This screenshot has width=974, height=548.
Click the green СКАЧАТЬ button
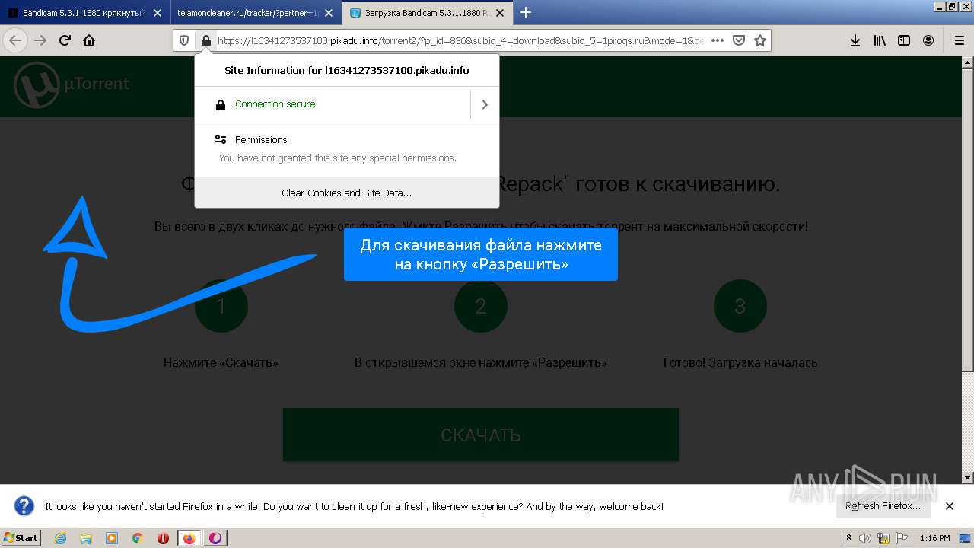[x=481, y=435]
